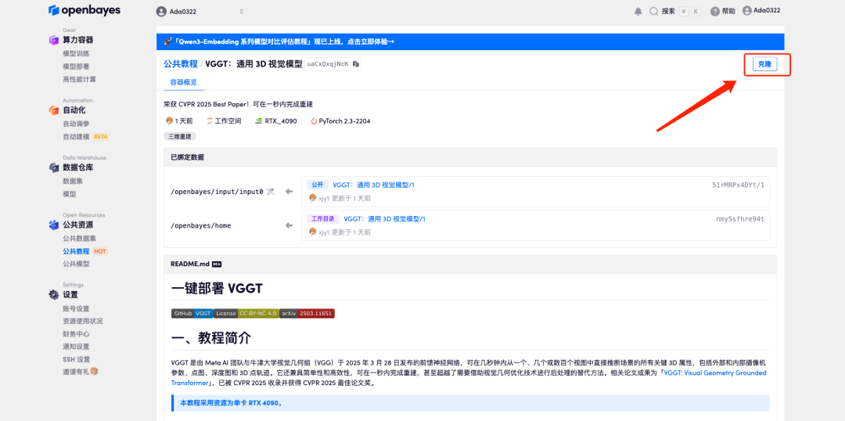845x421 pixels.
Task: Click the 一键部署 VGGT heading
Action: [x=217, y=289]
